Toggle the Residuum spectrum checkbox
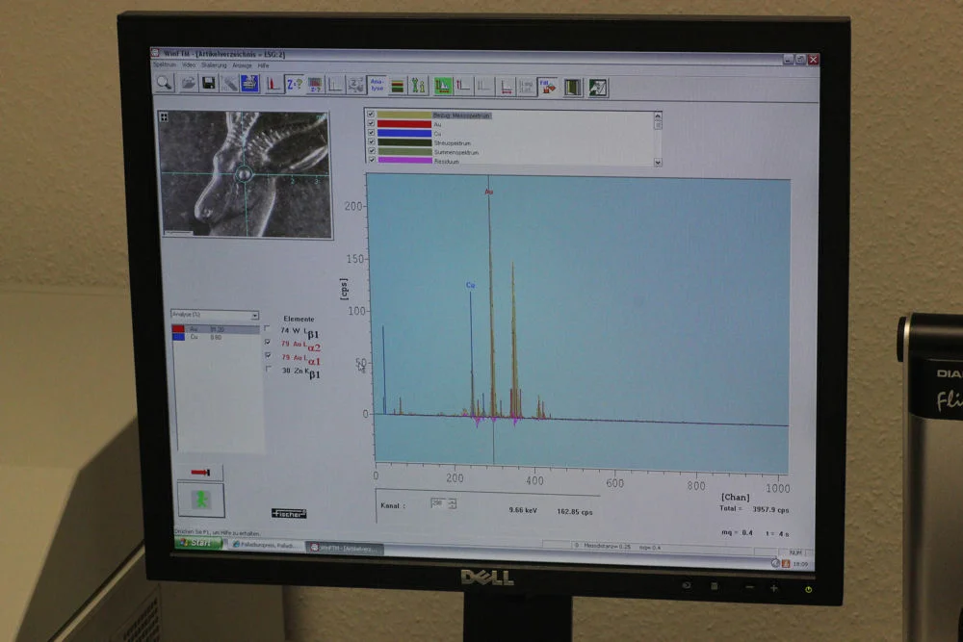The width and height of the screenshot is (963, 642). [372, 160]
